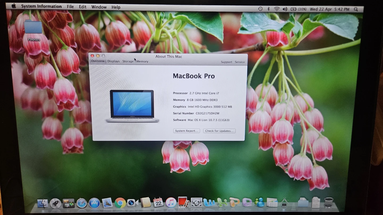Click the processor value 2.7 GHz Intel Core i7
The height and width of the screenshot is (215, 383).
tap(204, 93)
